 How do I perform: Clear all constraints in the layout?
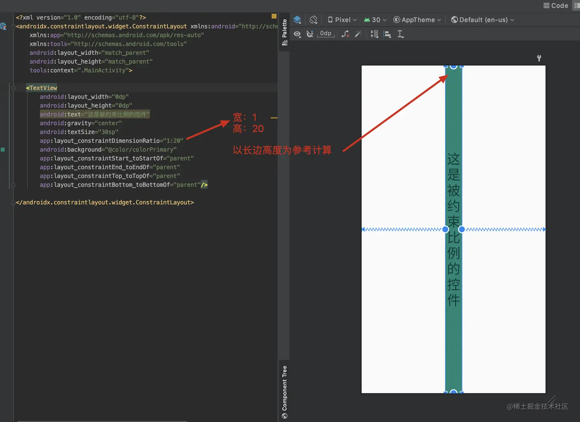(x=346, y=34)
